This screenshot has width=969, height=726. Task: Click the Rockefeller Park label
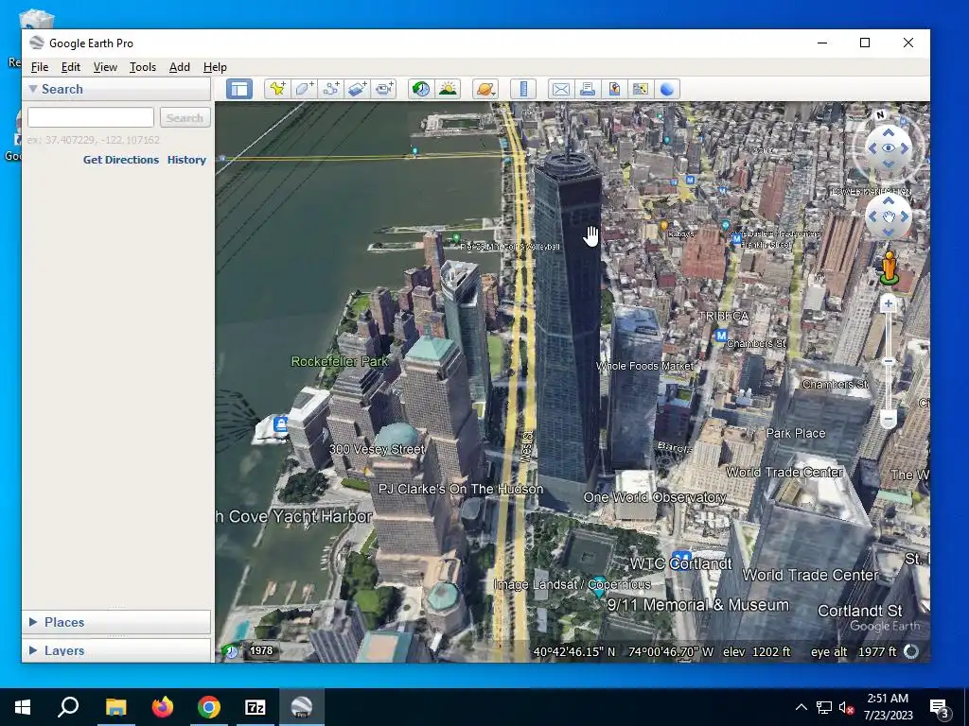pos(340,361)
